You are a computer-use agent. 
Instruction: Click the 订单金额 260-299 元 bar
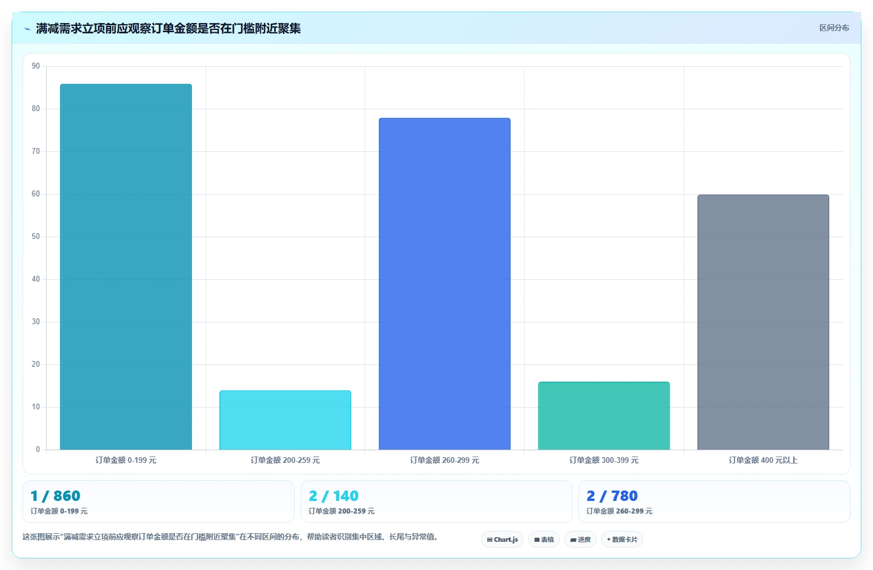pos(445,284)
